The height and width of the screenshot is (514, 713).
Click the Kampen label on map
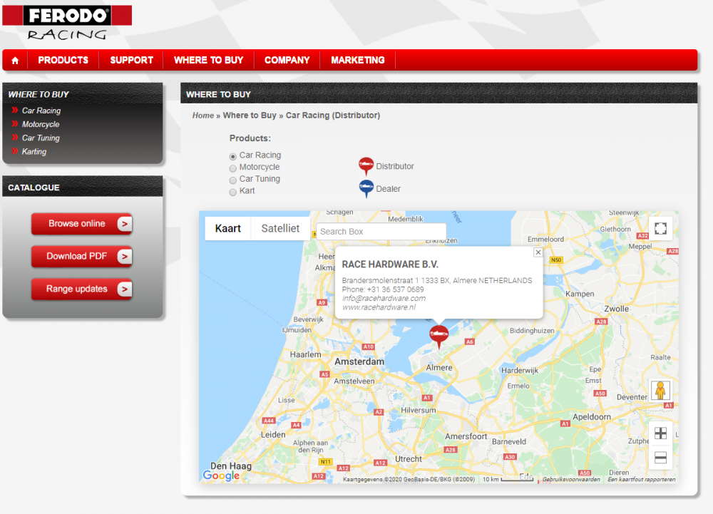click(x=580, y=294)
